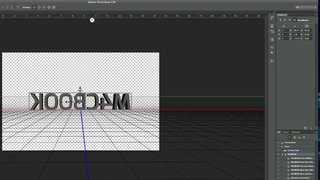Toggle visibility of MACBOOK Extrusion Material
The image size is (320, 180).
(x=278, y=166)
